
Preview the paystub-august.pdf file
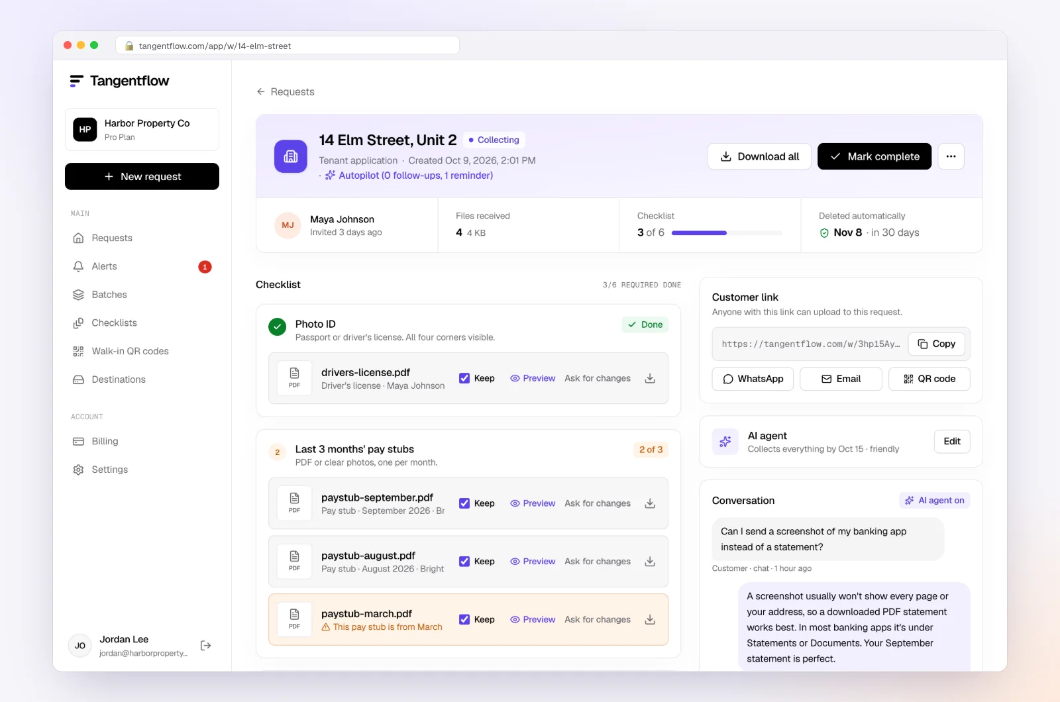(533, 562)
